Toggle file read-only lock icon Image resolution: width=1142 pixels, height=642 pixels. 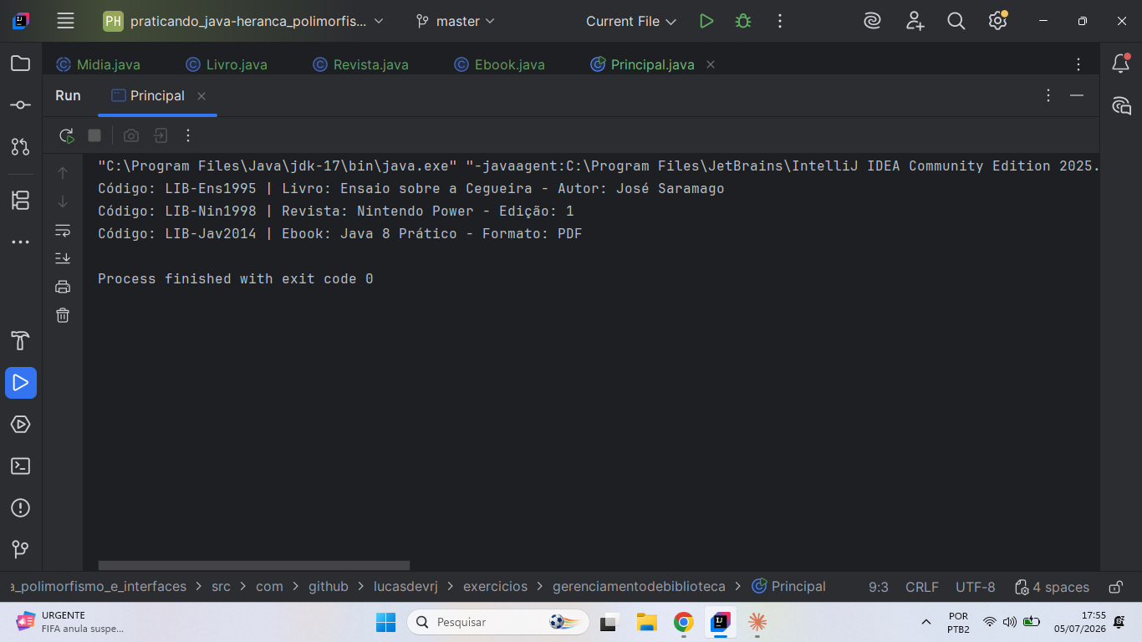1115,587
